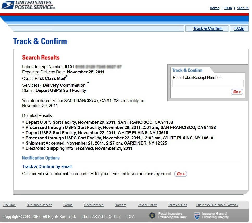Click the Search Results heading
252x223 pixels.
click(x=41, y=58)
